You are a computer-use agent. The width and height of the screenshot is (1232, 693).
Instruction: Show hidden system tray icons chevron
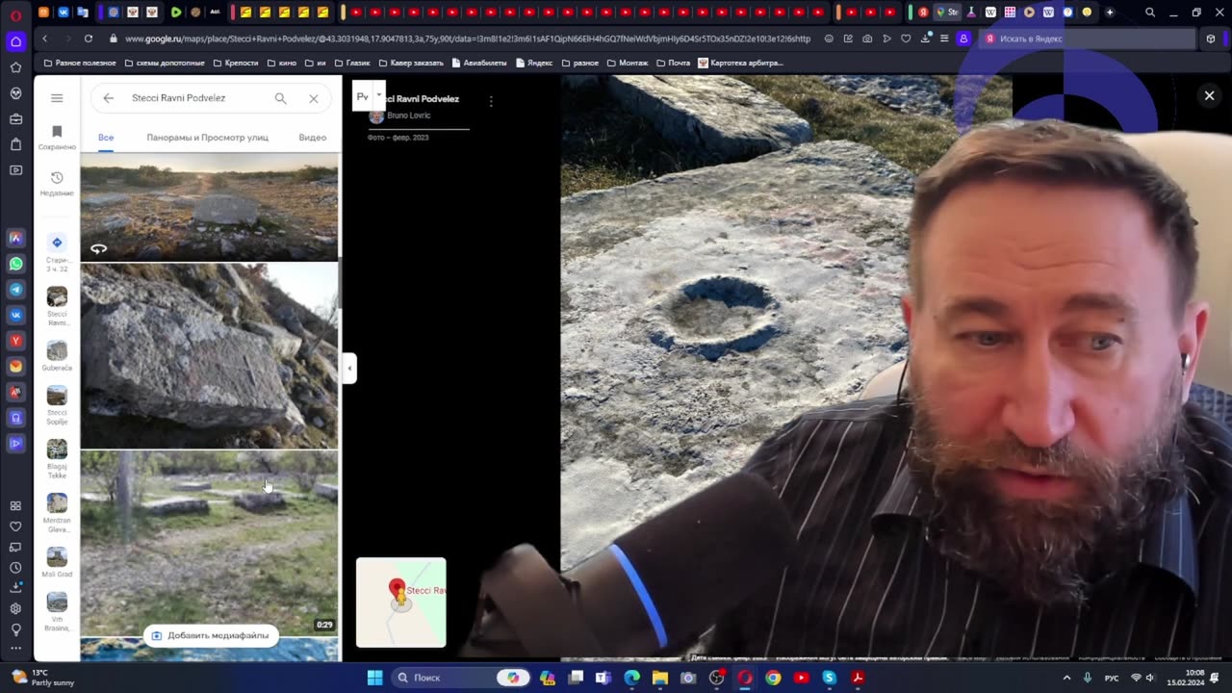point(1066,678)
